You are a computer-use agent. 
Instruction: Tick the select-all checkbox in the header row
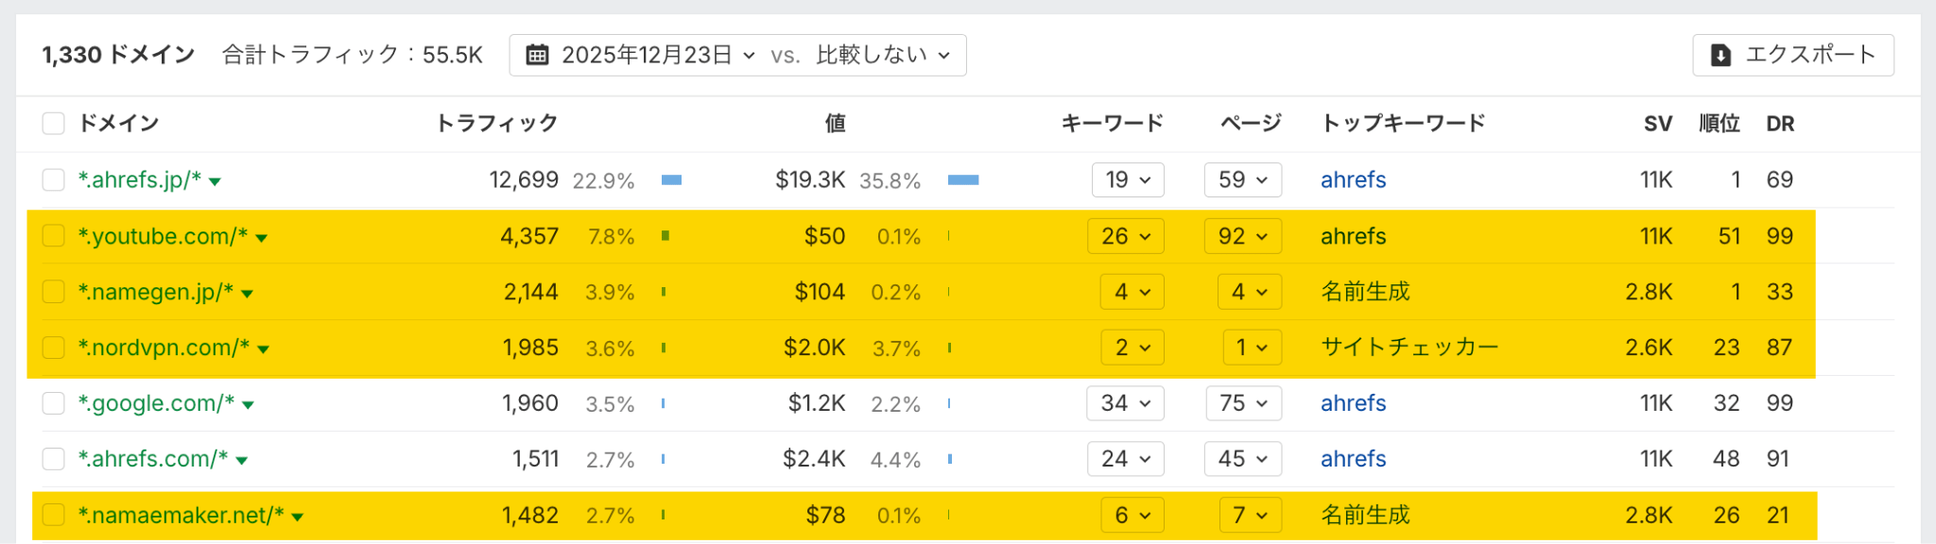[x=54, y=124]
